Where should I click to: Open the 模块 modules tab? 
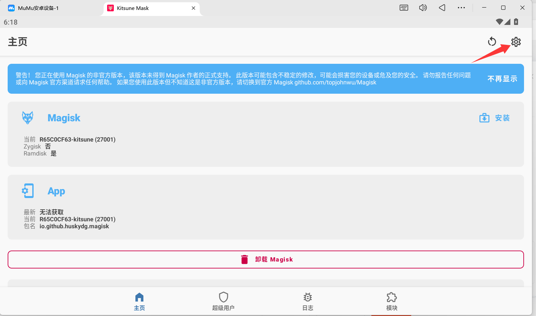click(392, 301)
